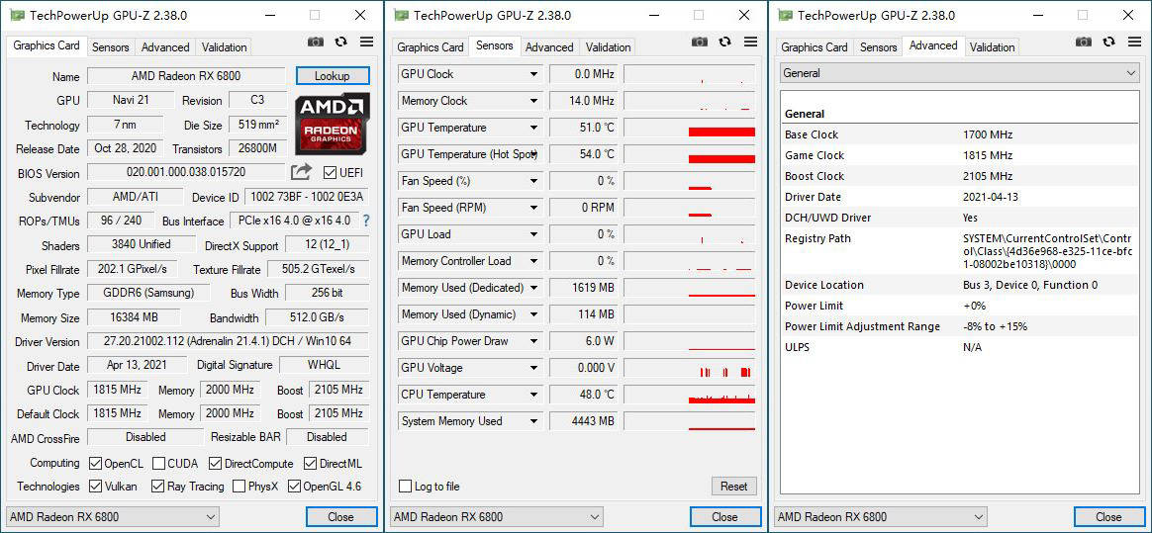Click the Registry Path value text

pos(1048,251)
